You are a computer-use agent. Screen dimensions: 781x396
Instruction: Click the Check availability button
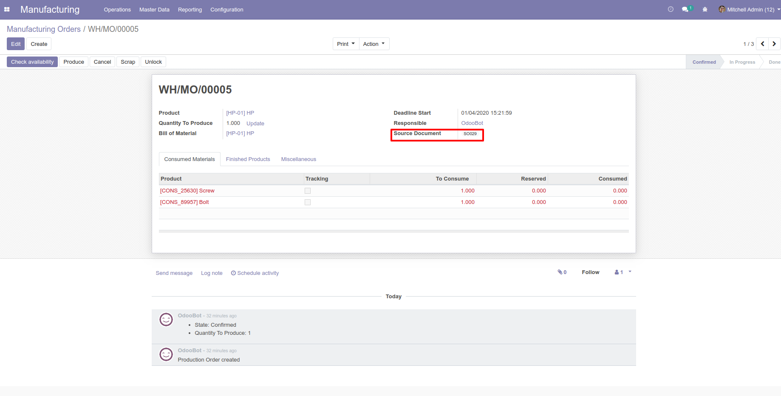click(x=32, y=62)
